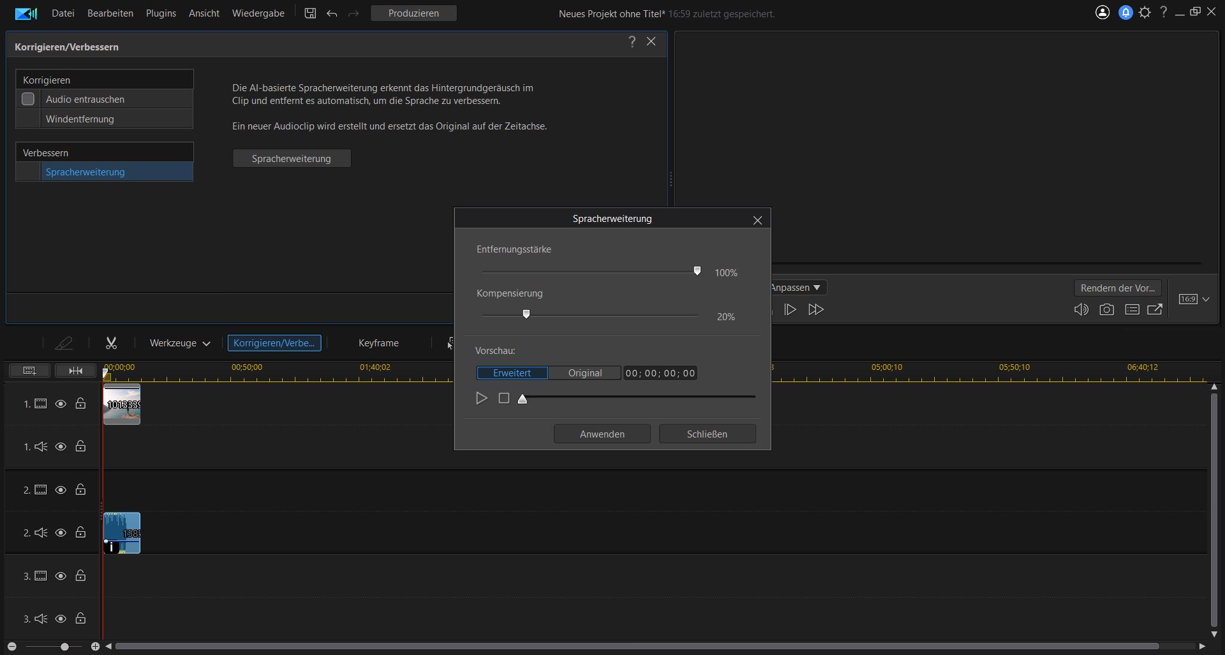
Task: Click the Kompensierung slider handle
Action: (x=526, y=314)
